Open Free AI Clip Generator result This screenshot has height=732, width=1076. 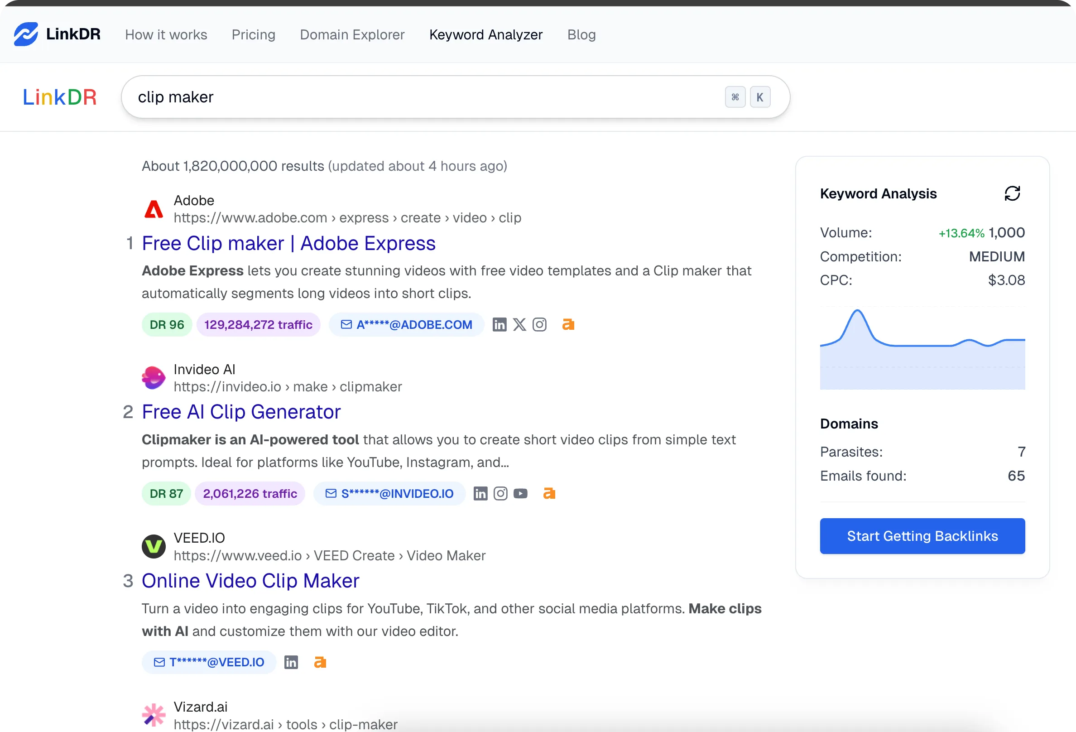tap(241, 412)
